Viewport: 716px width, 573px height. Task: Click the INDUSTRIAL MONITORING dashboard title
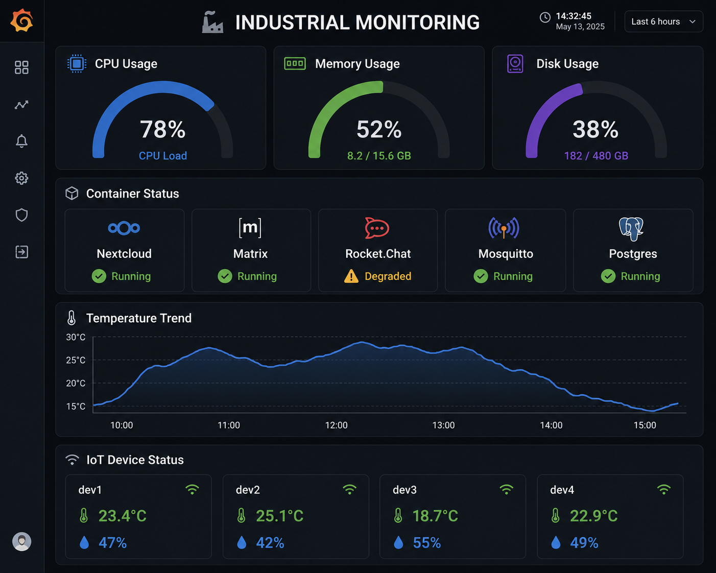point(357,22)
